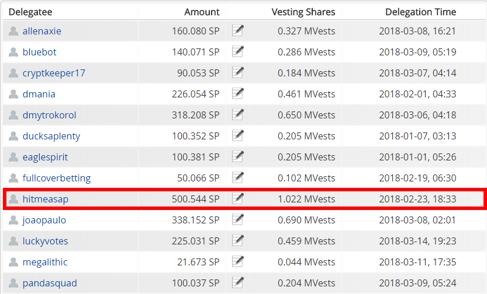Click the edit icon beside luckyvotes

[237, 240]
